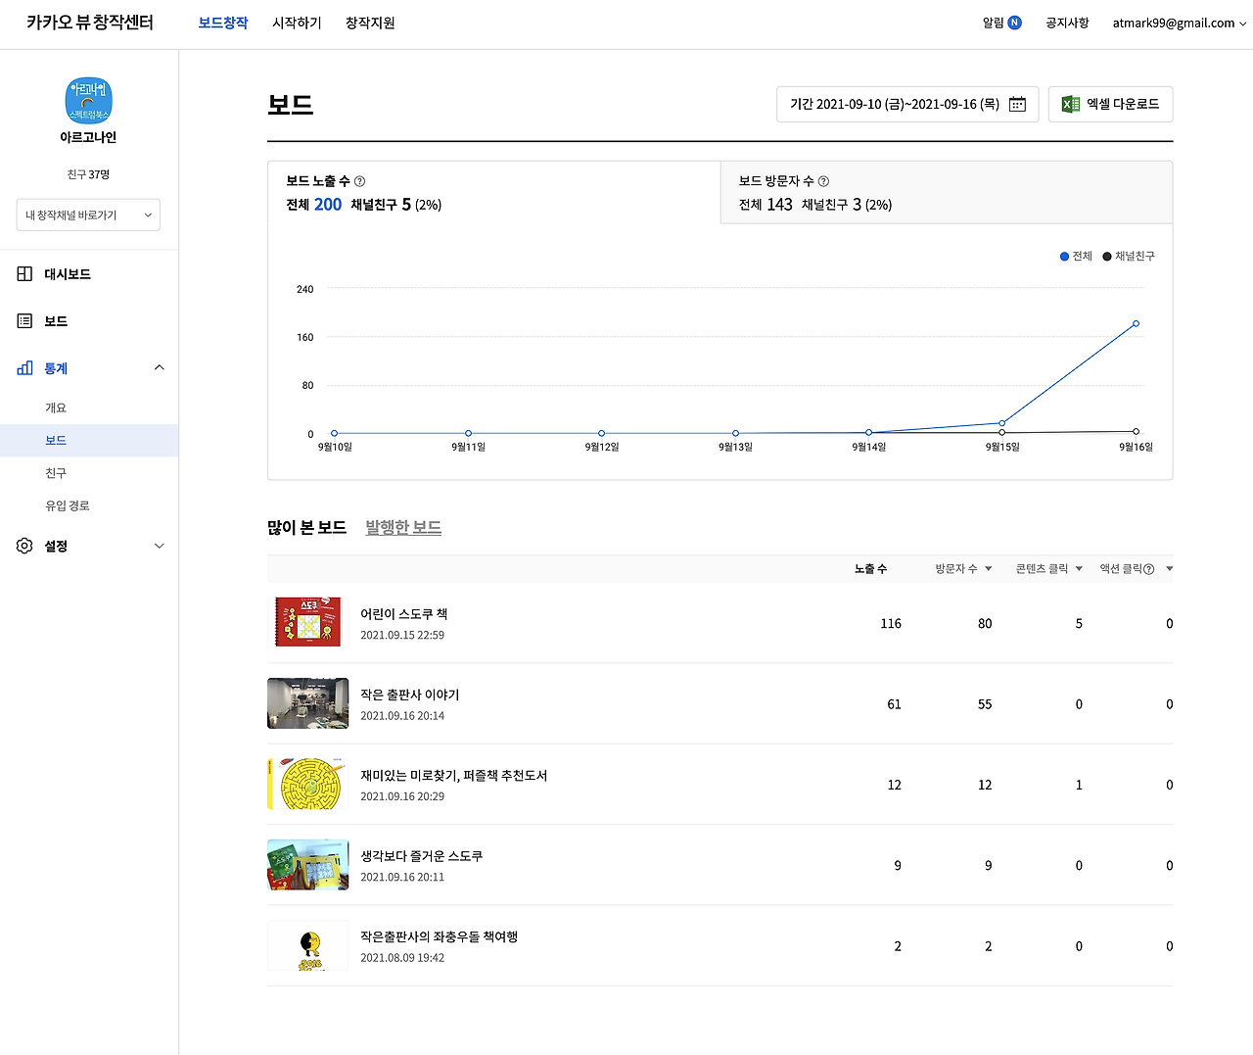Select 보드창작 in the top menu

pyautogui.click(x=222, y=23)
